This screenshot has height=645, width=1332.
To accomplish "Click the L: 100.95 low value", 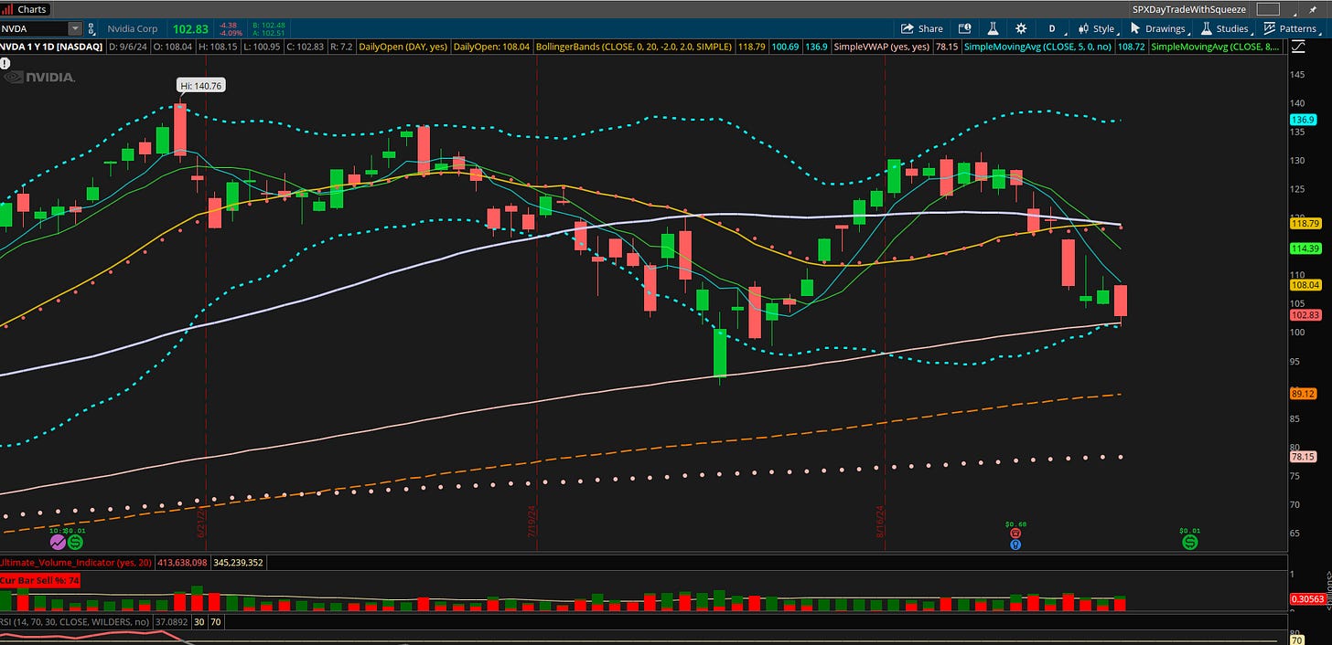I will pos(261,46).
